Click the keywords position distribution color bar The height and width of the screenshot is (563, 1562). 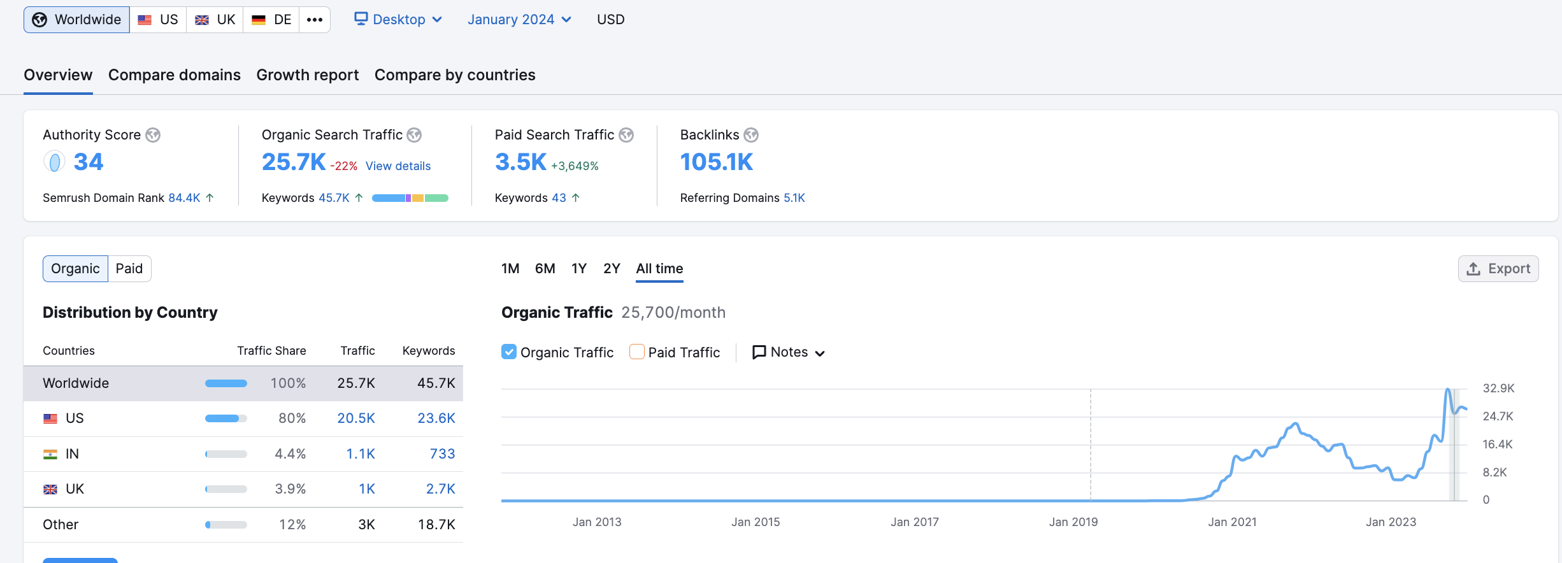[410, 198]
